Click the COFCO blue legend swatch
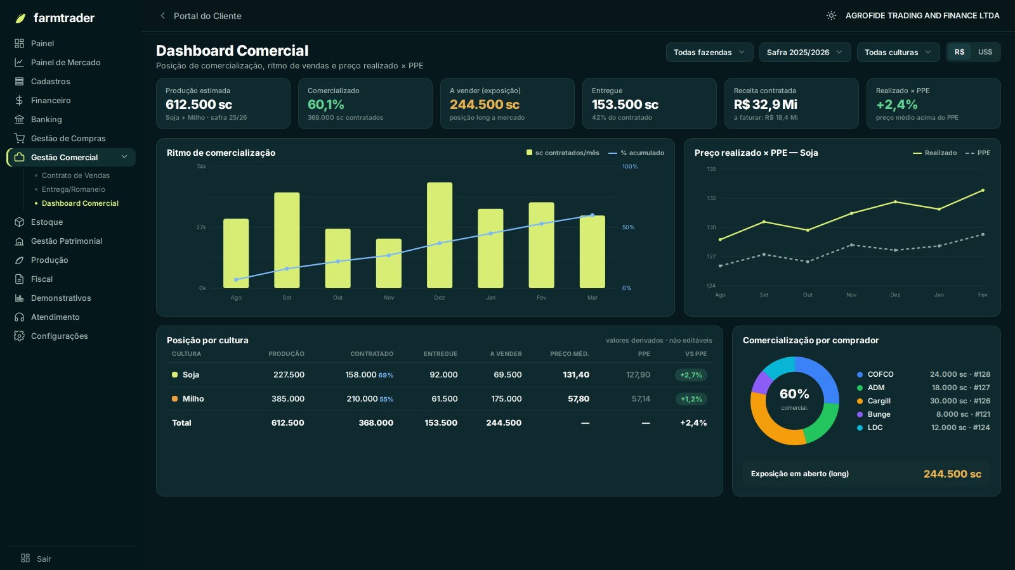Image resolution: width=1015 pixels, height=570 pixels. pos(860,374)
